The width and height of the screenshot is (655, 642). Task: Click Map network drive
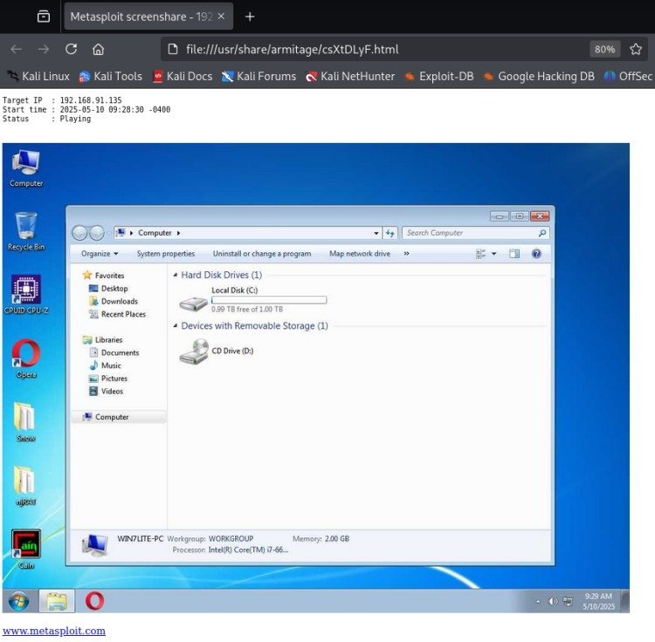coord(360,254)
